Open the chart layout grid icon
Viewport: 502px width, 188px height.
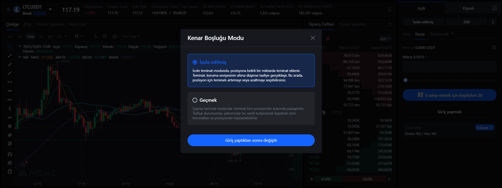(105, 36)
